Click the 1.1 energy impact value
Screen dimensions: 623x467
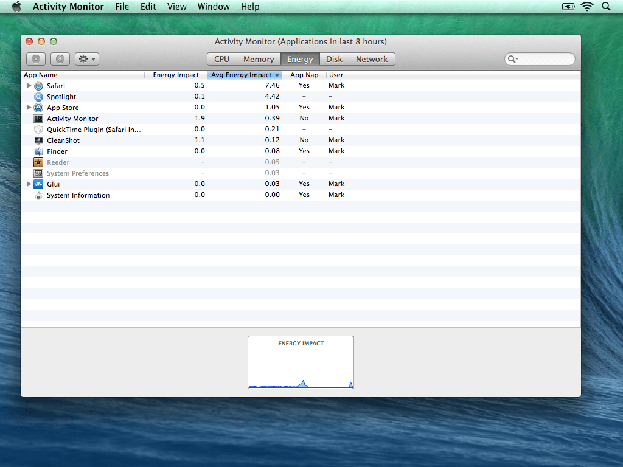(200, 140)
